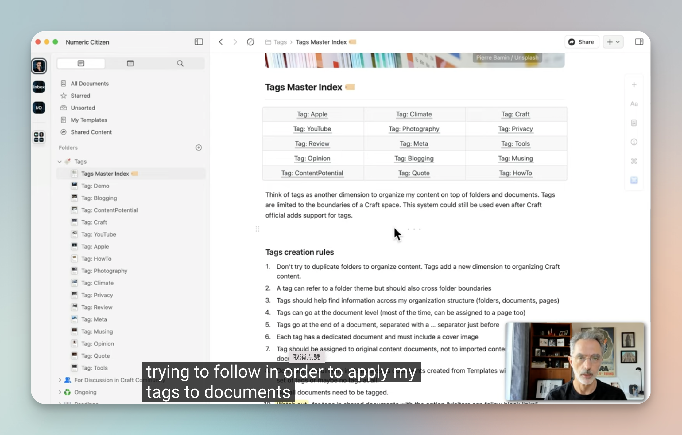The width and height of the screenshot is (682, 435).
Task: Click the navigate forward arrow
Action: tap(235, 42)
